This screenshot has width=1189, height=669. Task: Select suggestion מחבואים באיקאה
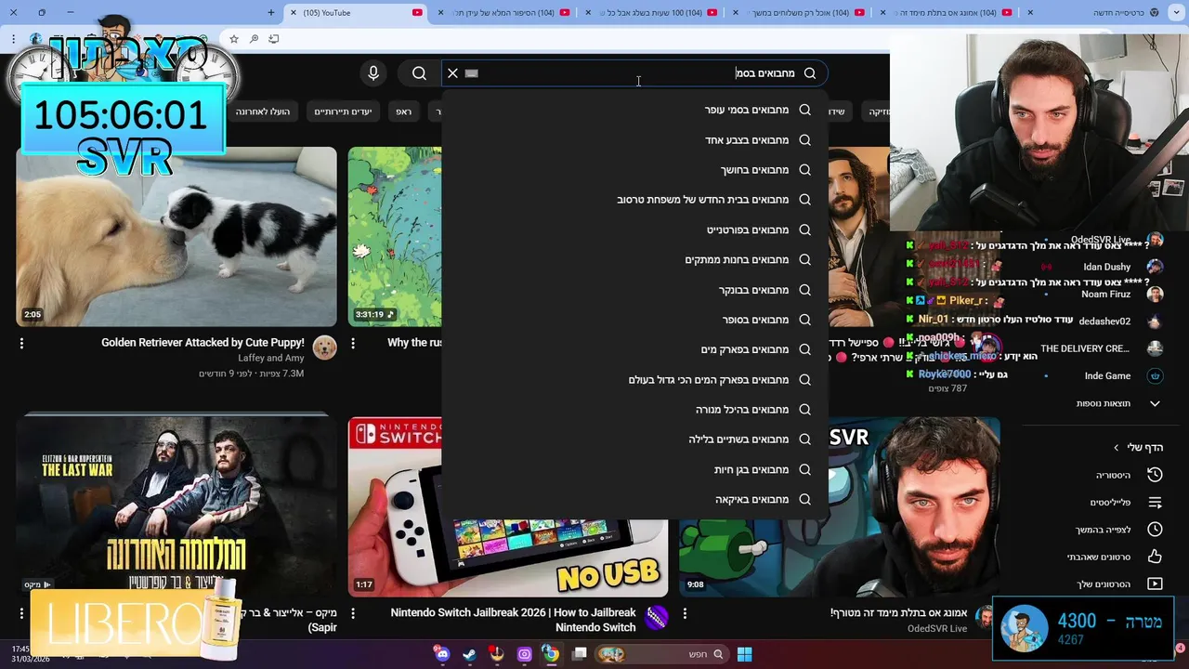click(x=634, y=499)
